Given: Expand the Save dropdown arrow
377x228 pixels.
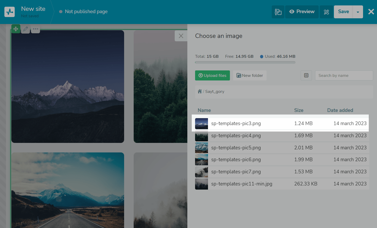Looking at the screenshot, I should point(358,12).
